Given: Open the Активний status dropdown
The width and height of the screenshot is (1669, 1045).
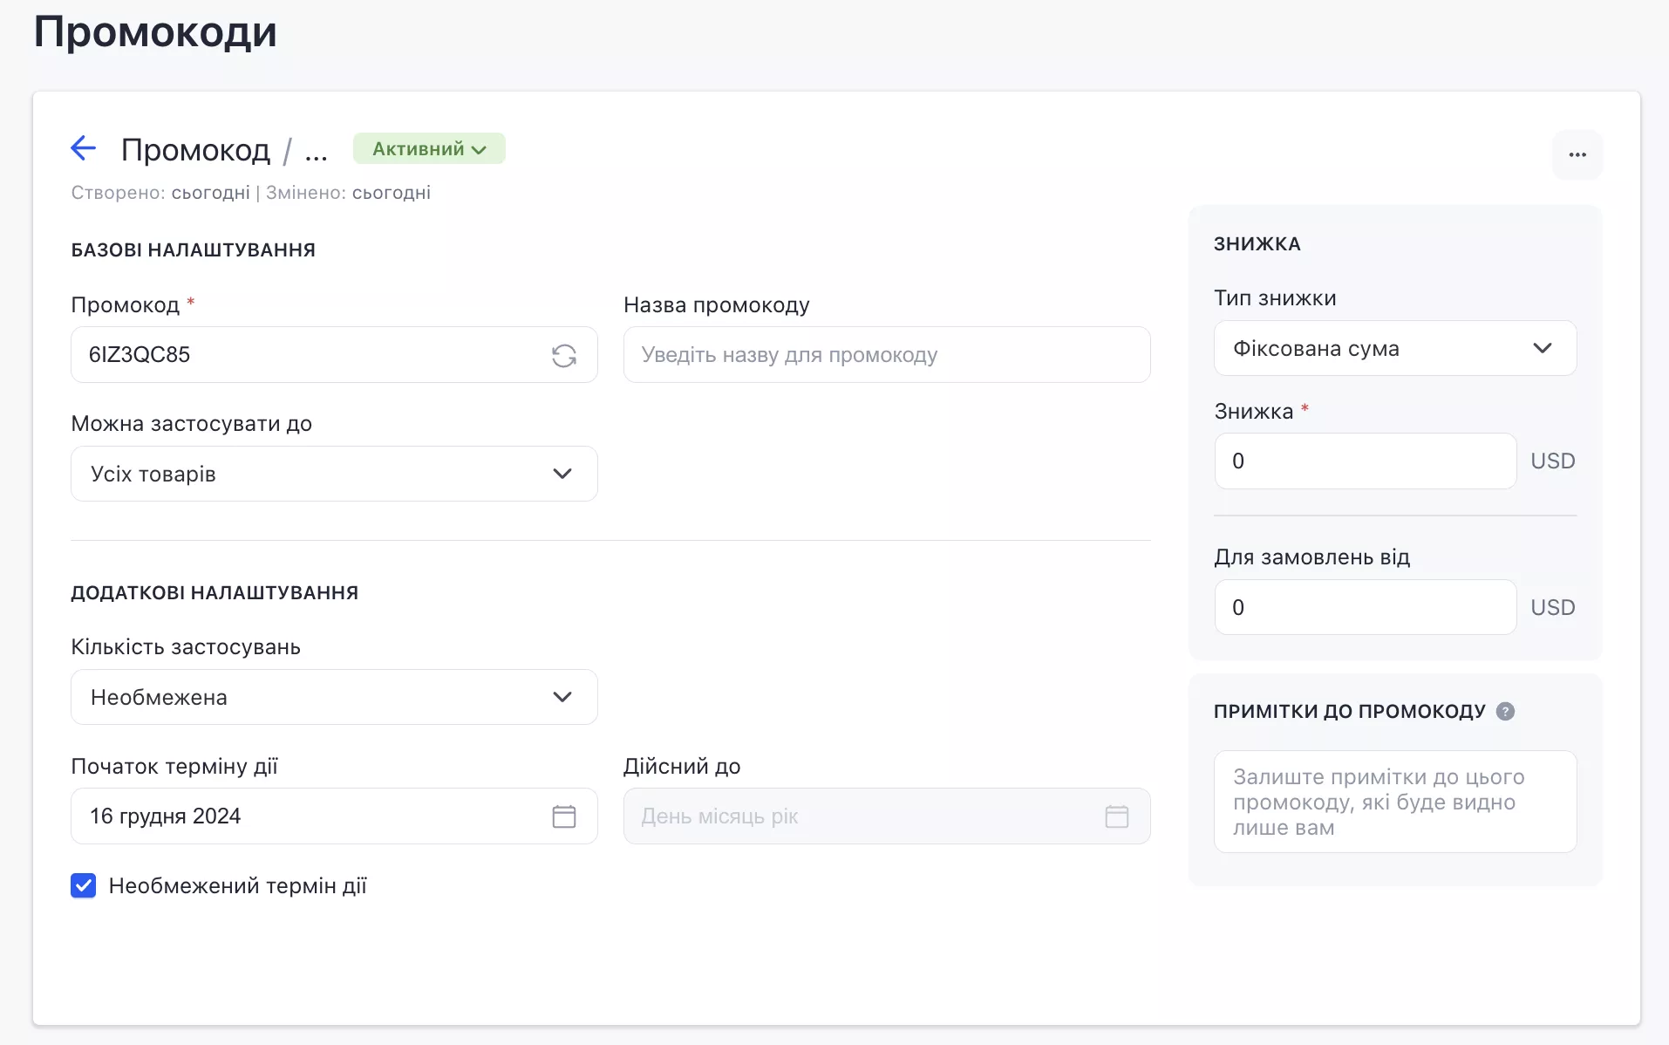Looking at the screenshot, I should [429, 148].
